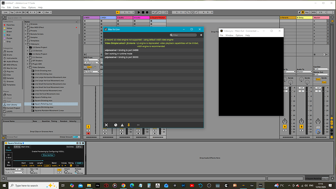The image size is (336, 189).
Task: Toggle the computer MIDI keyboard icon
Action: (x=303, y=13)
